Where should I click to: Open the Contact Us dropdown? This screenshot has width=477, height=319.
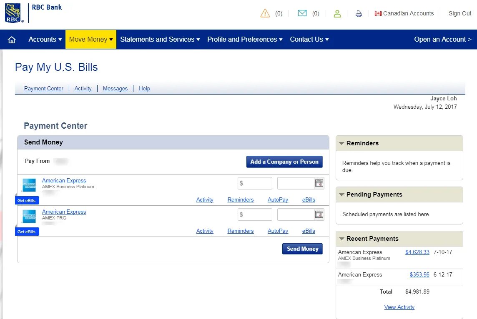pos(309,39)
